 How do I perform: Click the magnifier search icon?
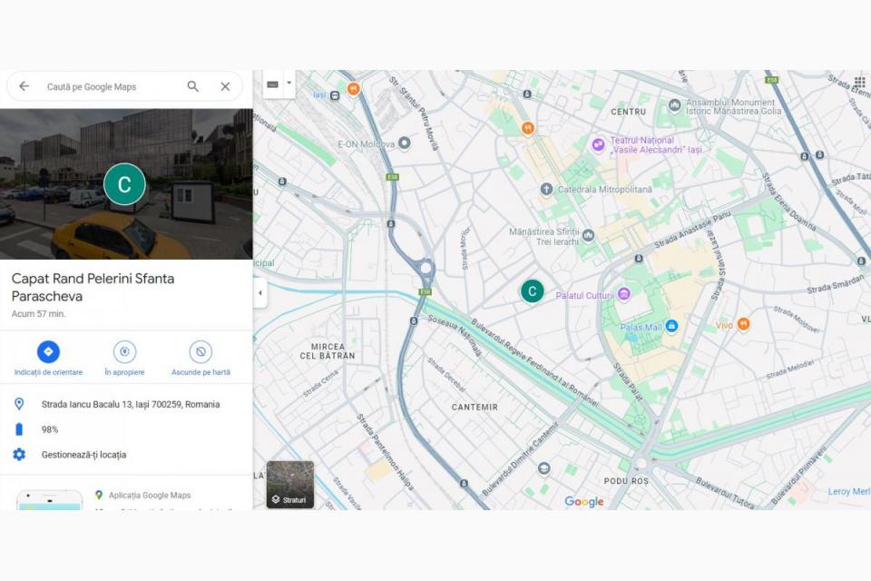pyautogui.click(x=192, y=86)
